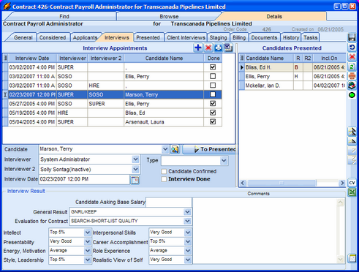Click the globe with checkmark icon
This screenshot has width=359, height=272.
coord(352,86)
